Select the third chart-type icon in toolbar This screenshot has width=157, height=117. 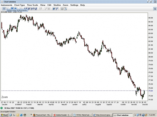click(x=32, y=9)
